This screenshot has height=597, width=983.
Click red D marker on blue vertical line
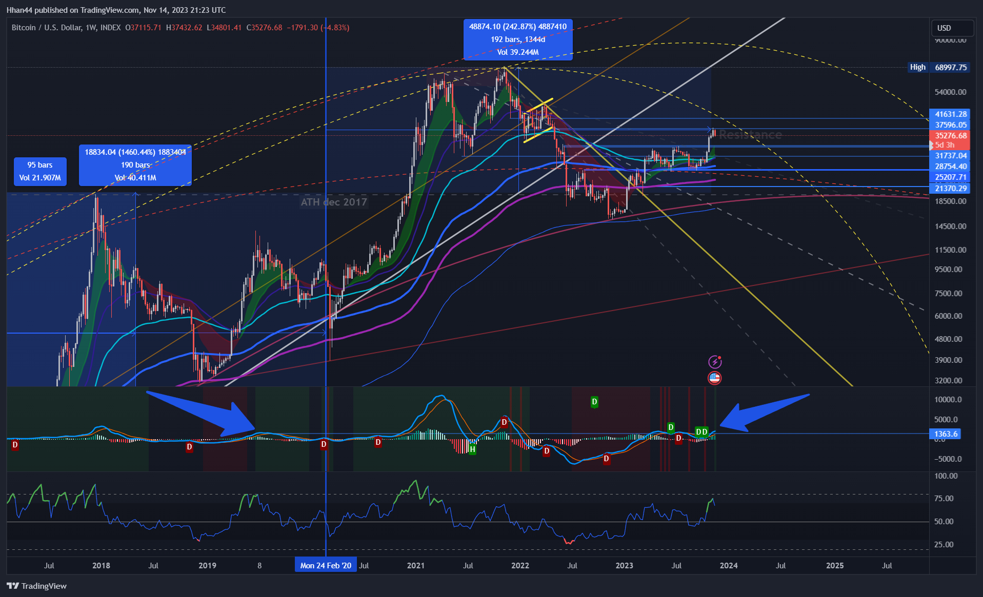tap(324, 444)
